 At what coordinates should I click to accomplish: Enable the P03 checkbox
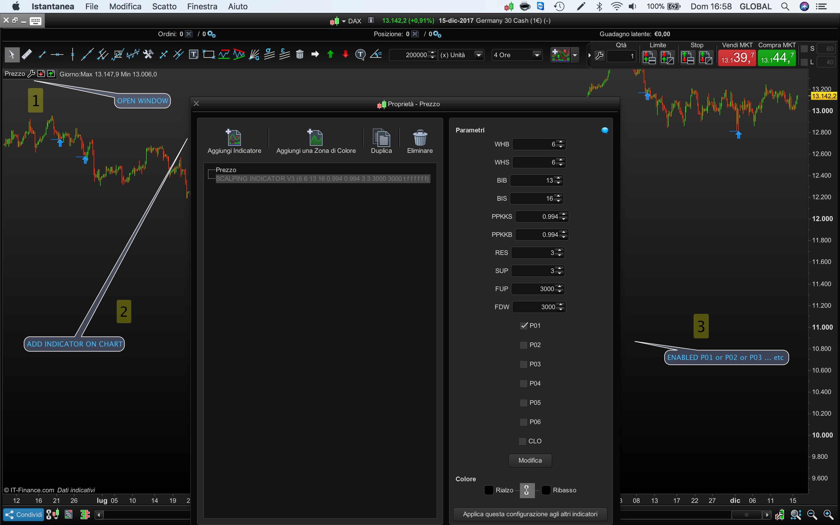pyautogui.click(x=524, y=364)
